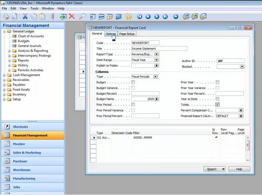Screen dimensions: 262x195
Task: Open the Date Range dropdown
Action: click(x=157, y=60)
